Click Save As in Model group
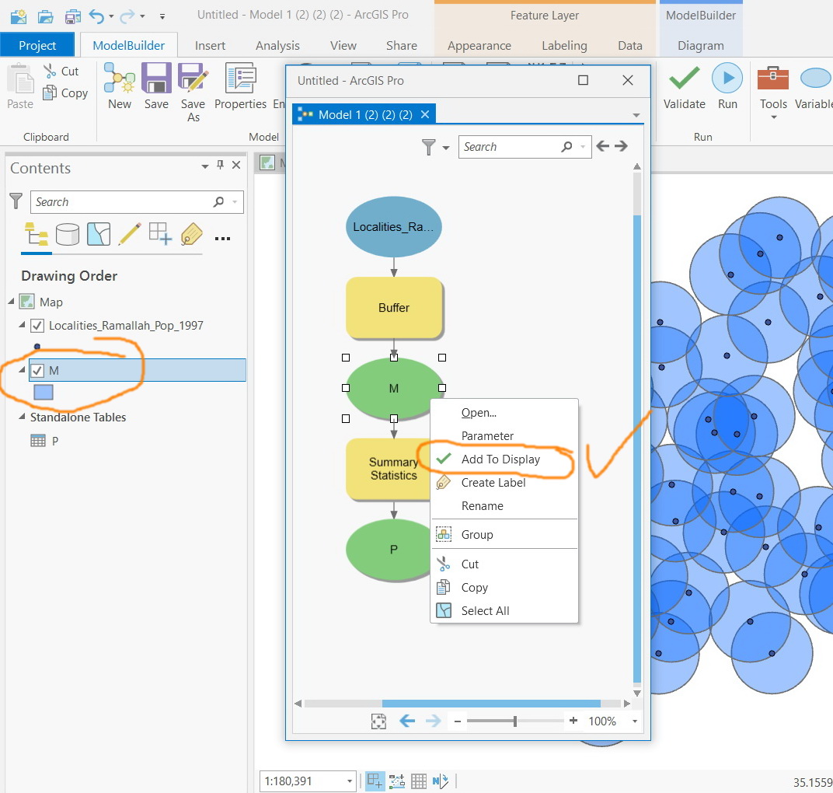The image size is (833, 793). (193, 93)
